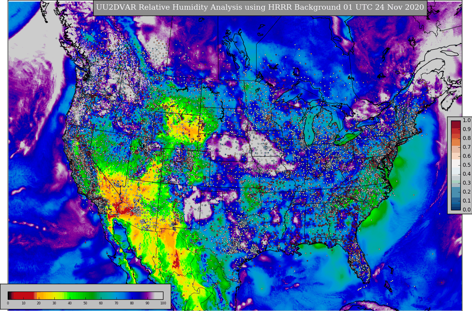Screen dimensions: 472x311
Task: Pick the green band above 50 on humidity colorbar
Action: pyautogui.click(x=85, y=295)
